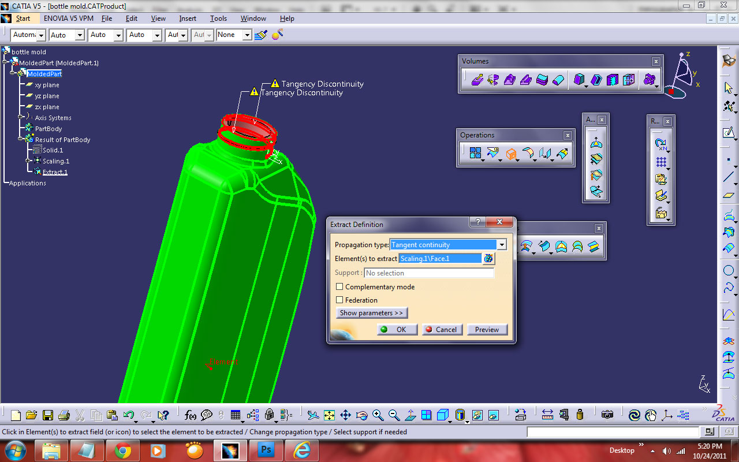Expand the Scaling.1 tree node

tap(29, 161)
